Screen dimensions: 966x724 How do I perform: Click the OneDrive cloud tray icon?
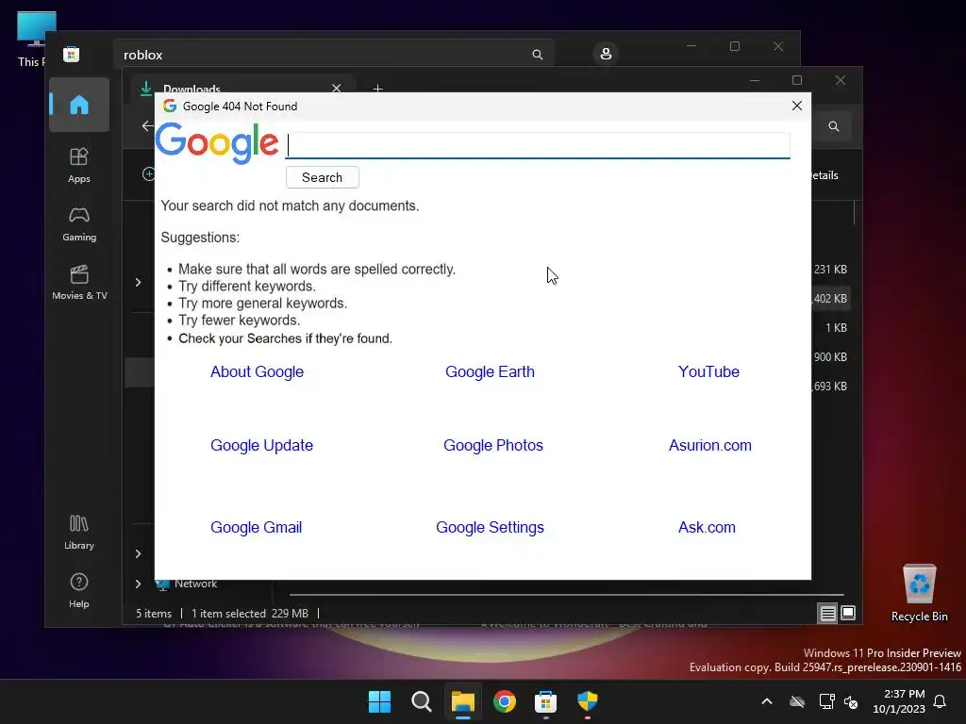(x=797, y=701)
